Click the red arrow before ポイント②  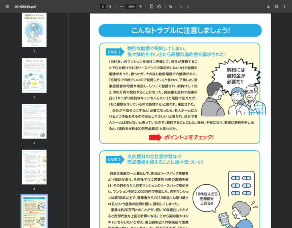[155, 137]
